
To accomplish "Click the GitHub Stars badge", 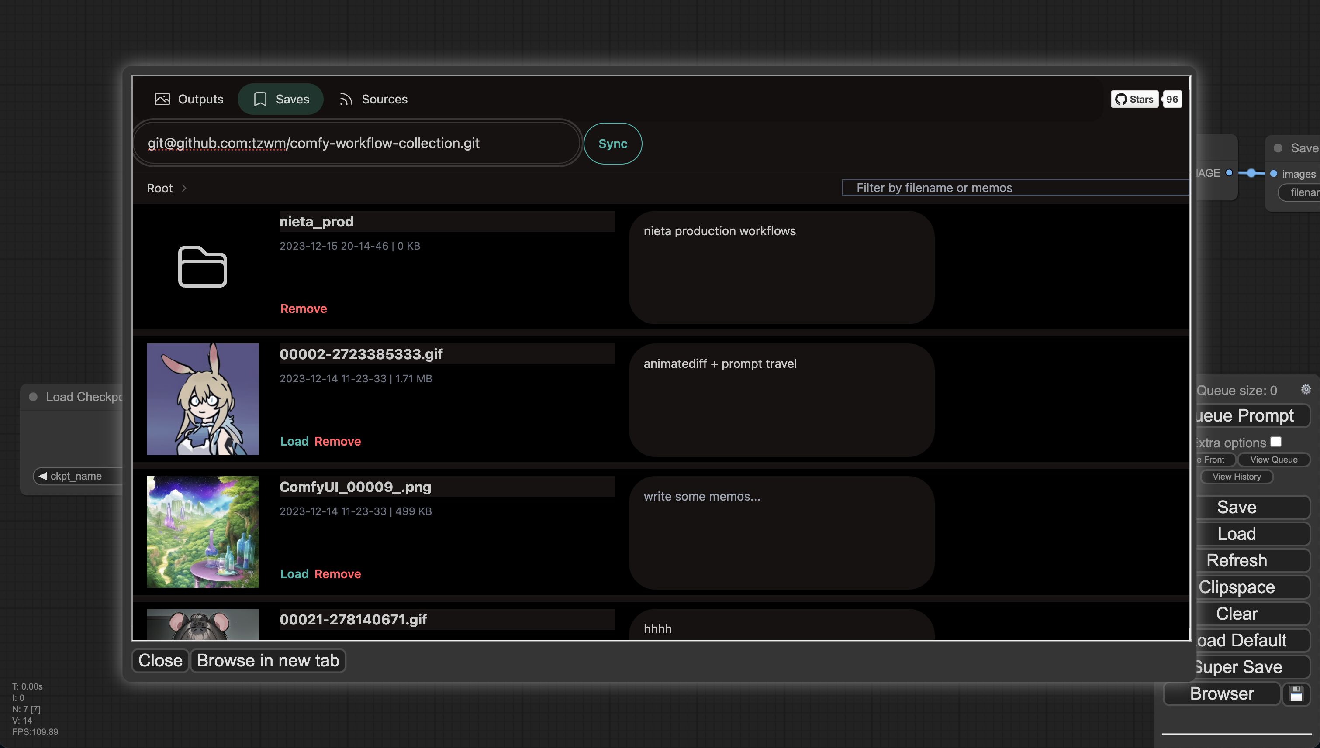I will point(1134,99).
